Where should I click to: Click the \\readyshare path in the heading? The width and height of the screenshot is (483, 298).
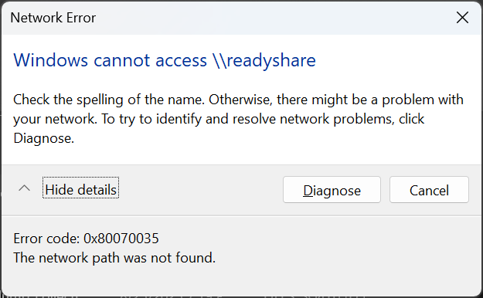tap(264, 60)
